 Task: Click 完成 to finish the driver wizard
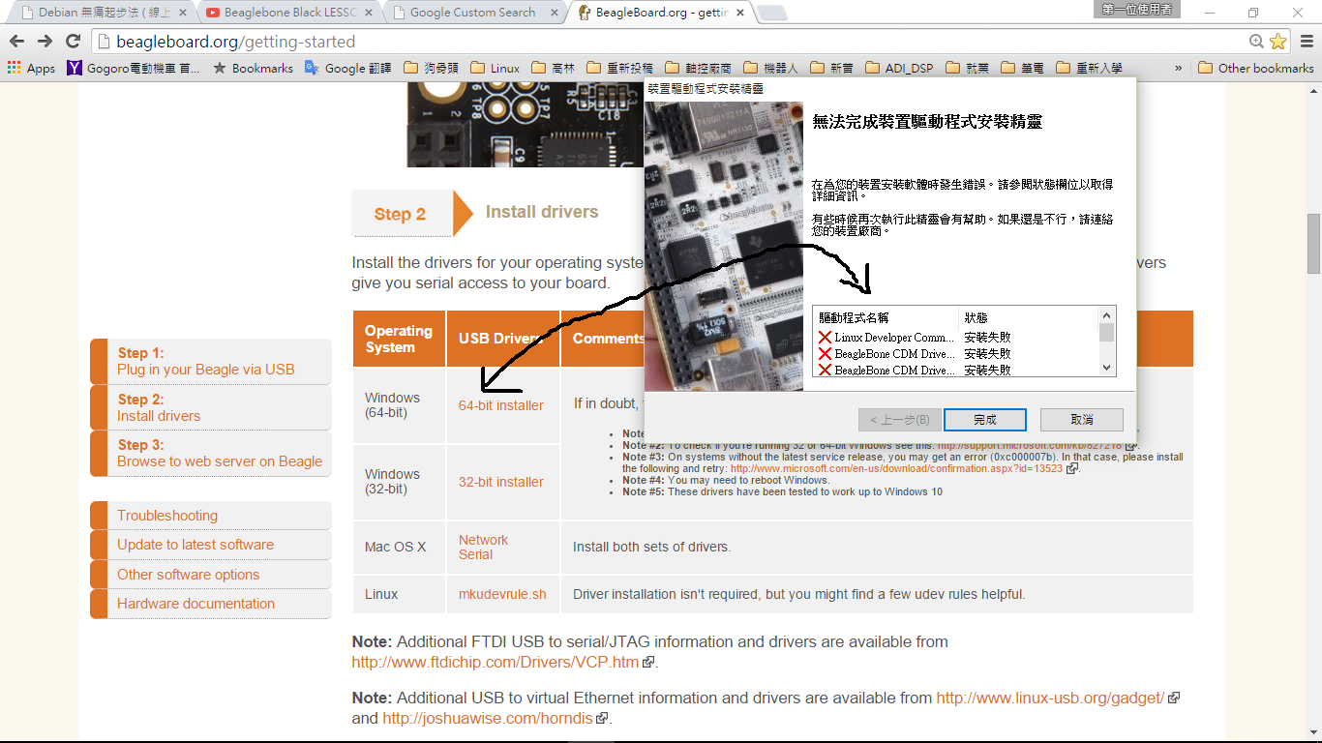coord(984,420)
